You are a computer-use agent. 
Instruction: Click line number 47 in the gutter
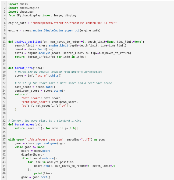click(4, 177)
